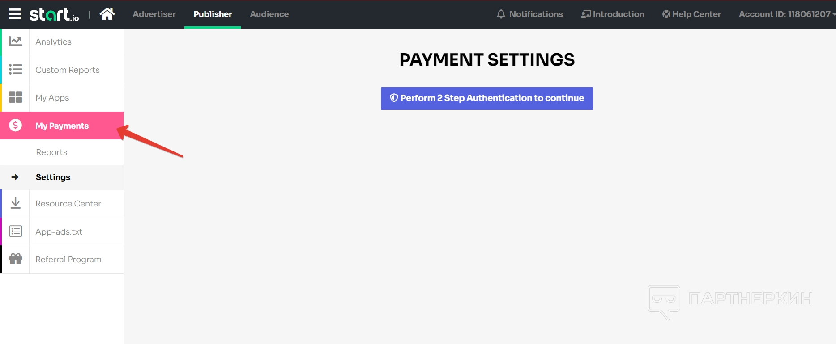Open the Notifications link
Viewport: 836px width, 344px height.
(530, 14)
